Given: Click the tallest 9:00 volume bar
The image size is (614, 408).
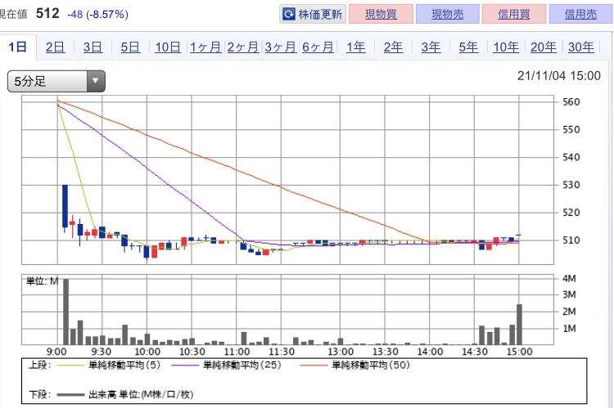Looking at the screenshot, I should click(x=65, y=312).
